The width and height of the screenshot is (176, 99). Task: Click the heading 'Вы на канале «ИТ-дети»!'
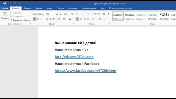pos(76,43)
